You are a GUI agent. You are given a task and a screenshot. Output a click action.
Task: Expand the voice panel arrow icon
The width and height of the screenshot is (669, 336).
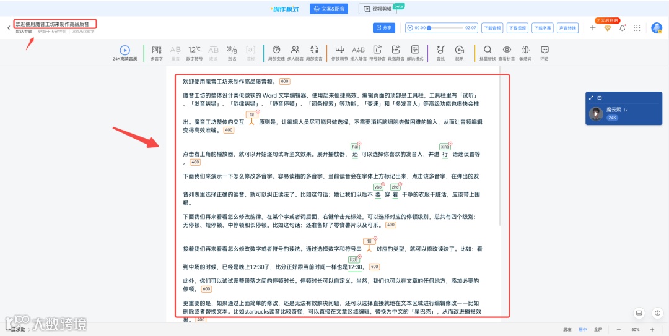592,98
